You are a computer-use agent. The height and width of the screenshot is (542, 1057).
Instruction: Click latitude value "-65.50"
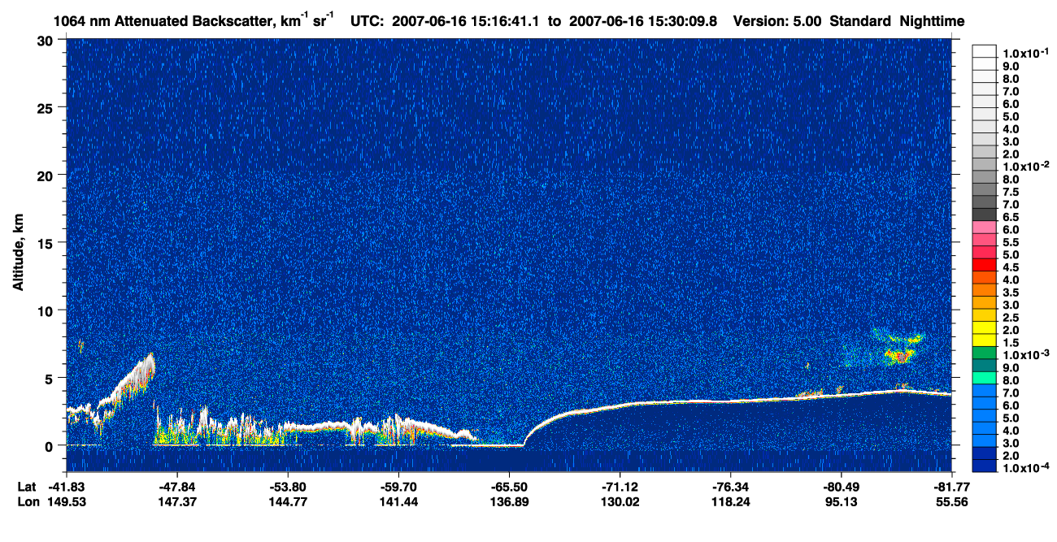pyautogui.click(x=509, y=487)
